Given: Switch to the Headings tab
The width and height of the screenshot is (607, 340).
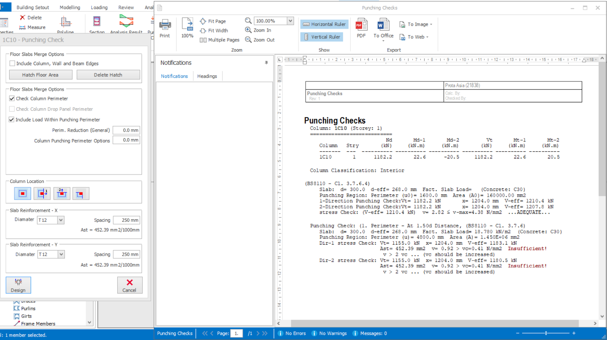Looking at the screenshot, I should point(207,76).
